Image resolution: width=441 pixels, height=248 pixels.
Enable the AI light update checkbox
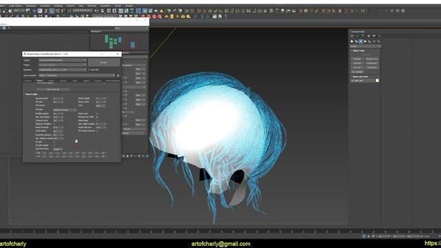point(54,145)
